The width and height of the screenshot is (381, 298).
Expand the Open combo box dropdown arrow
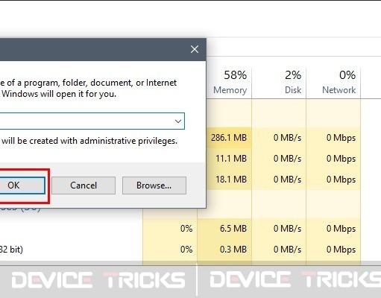[x=178, y=121]
